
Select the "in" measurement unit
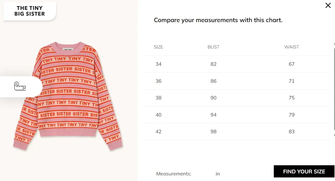click(x=218, y=174)
